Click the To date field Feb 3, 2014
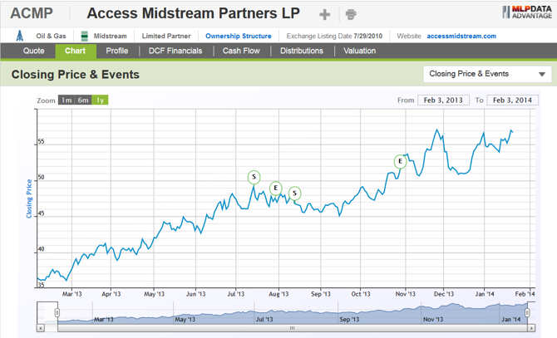Image resolution: width=557 pixels, height=338 pixels. pyautogui.click(x=513, y=100)
